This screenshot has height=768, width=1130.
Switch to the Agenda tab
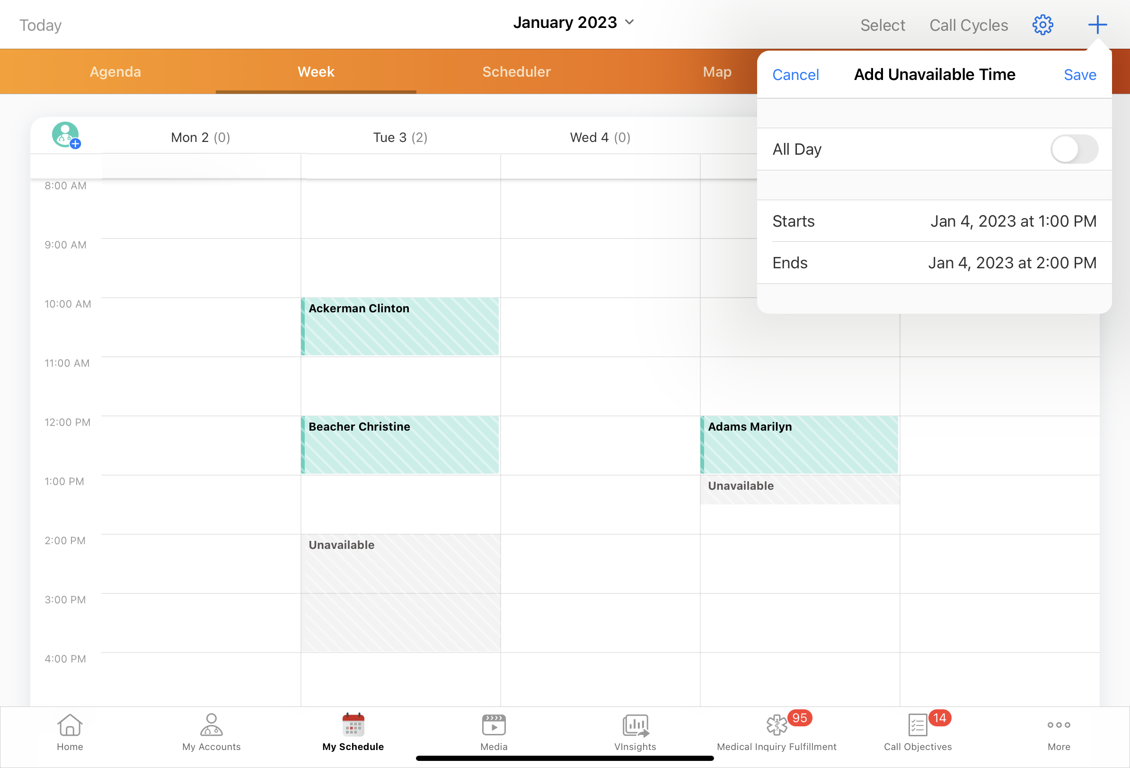pyautogui.click(x=115, y=71)
